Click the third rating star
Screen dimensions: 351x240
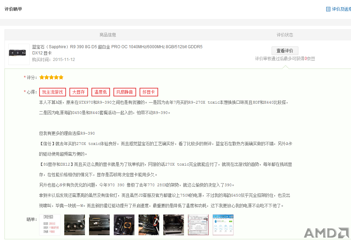tap(51, 77)
